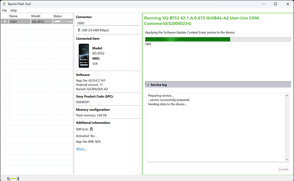Image resolution: width=294 pixels, height=181 pixels.
Task: Click service log scrollbar up arrow
Action: coord(287,95)
